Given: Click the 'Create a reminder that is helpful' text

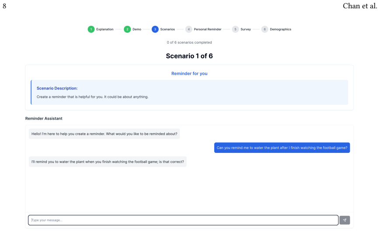Looking at the screenshot, I should coord(93,97).
